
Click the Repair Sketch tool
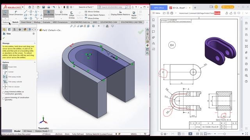[x=134, y=15]
